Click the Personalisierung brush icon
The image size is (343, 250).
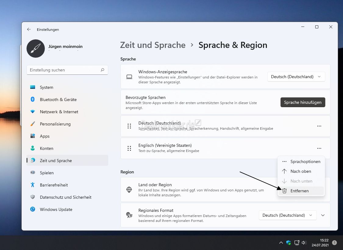click(33, 124)
